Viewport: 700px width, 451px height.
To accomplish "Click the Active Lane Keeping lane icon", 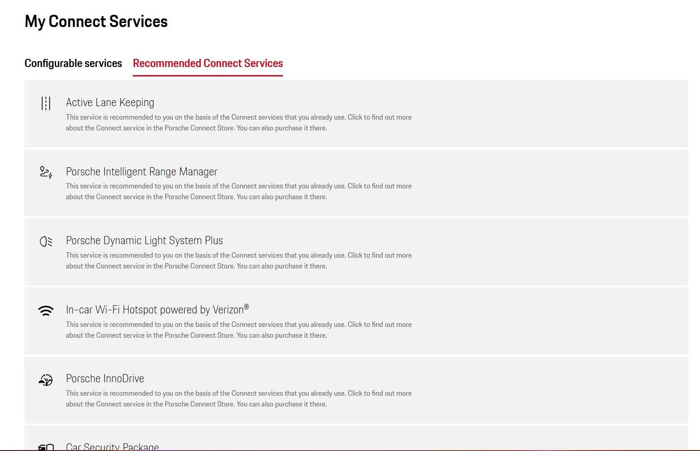I will coord(46,103).
